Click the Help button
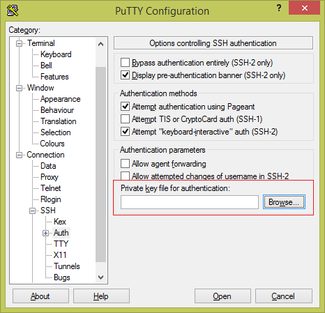 tap(101, 296)
